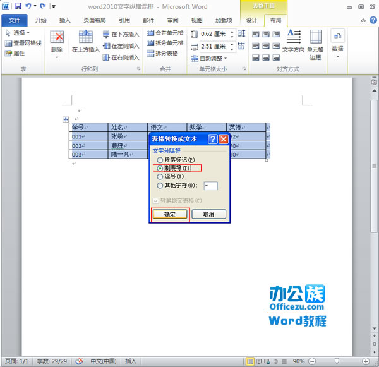Click 拆分单元格
The image size is (379, 367).
165,43
